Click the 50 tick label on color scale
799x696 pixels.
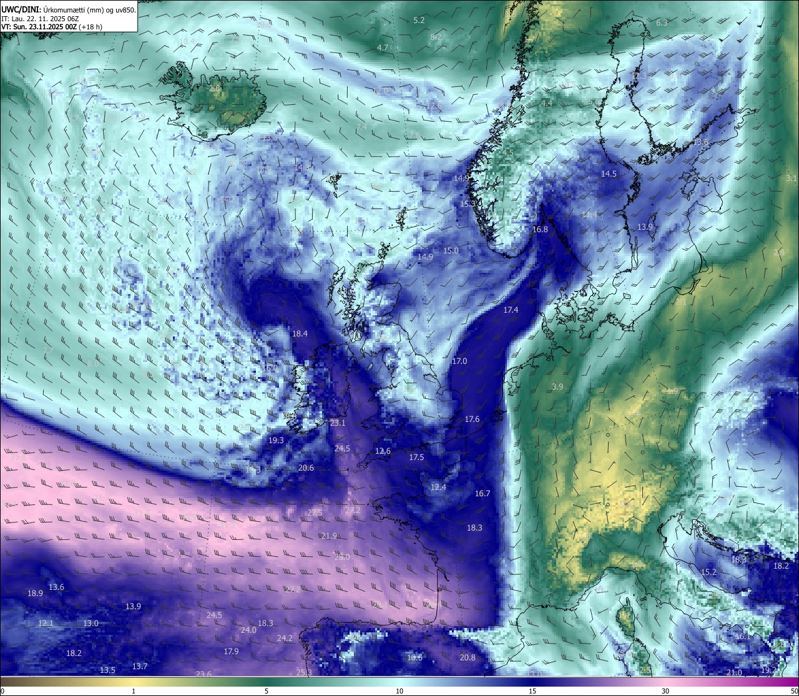coord(794,691)
